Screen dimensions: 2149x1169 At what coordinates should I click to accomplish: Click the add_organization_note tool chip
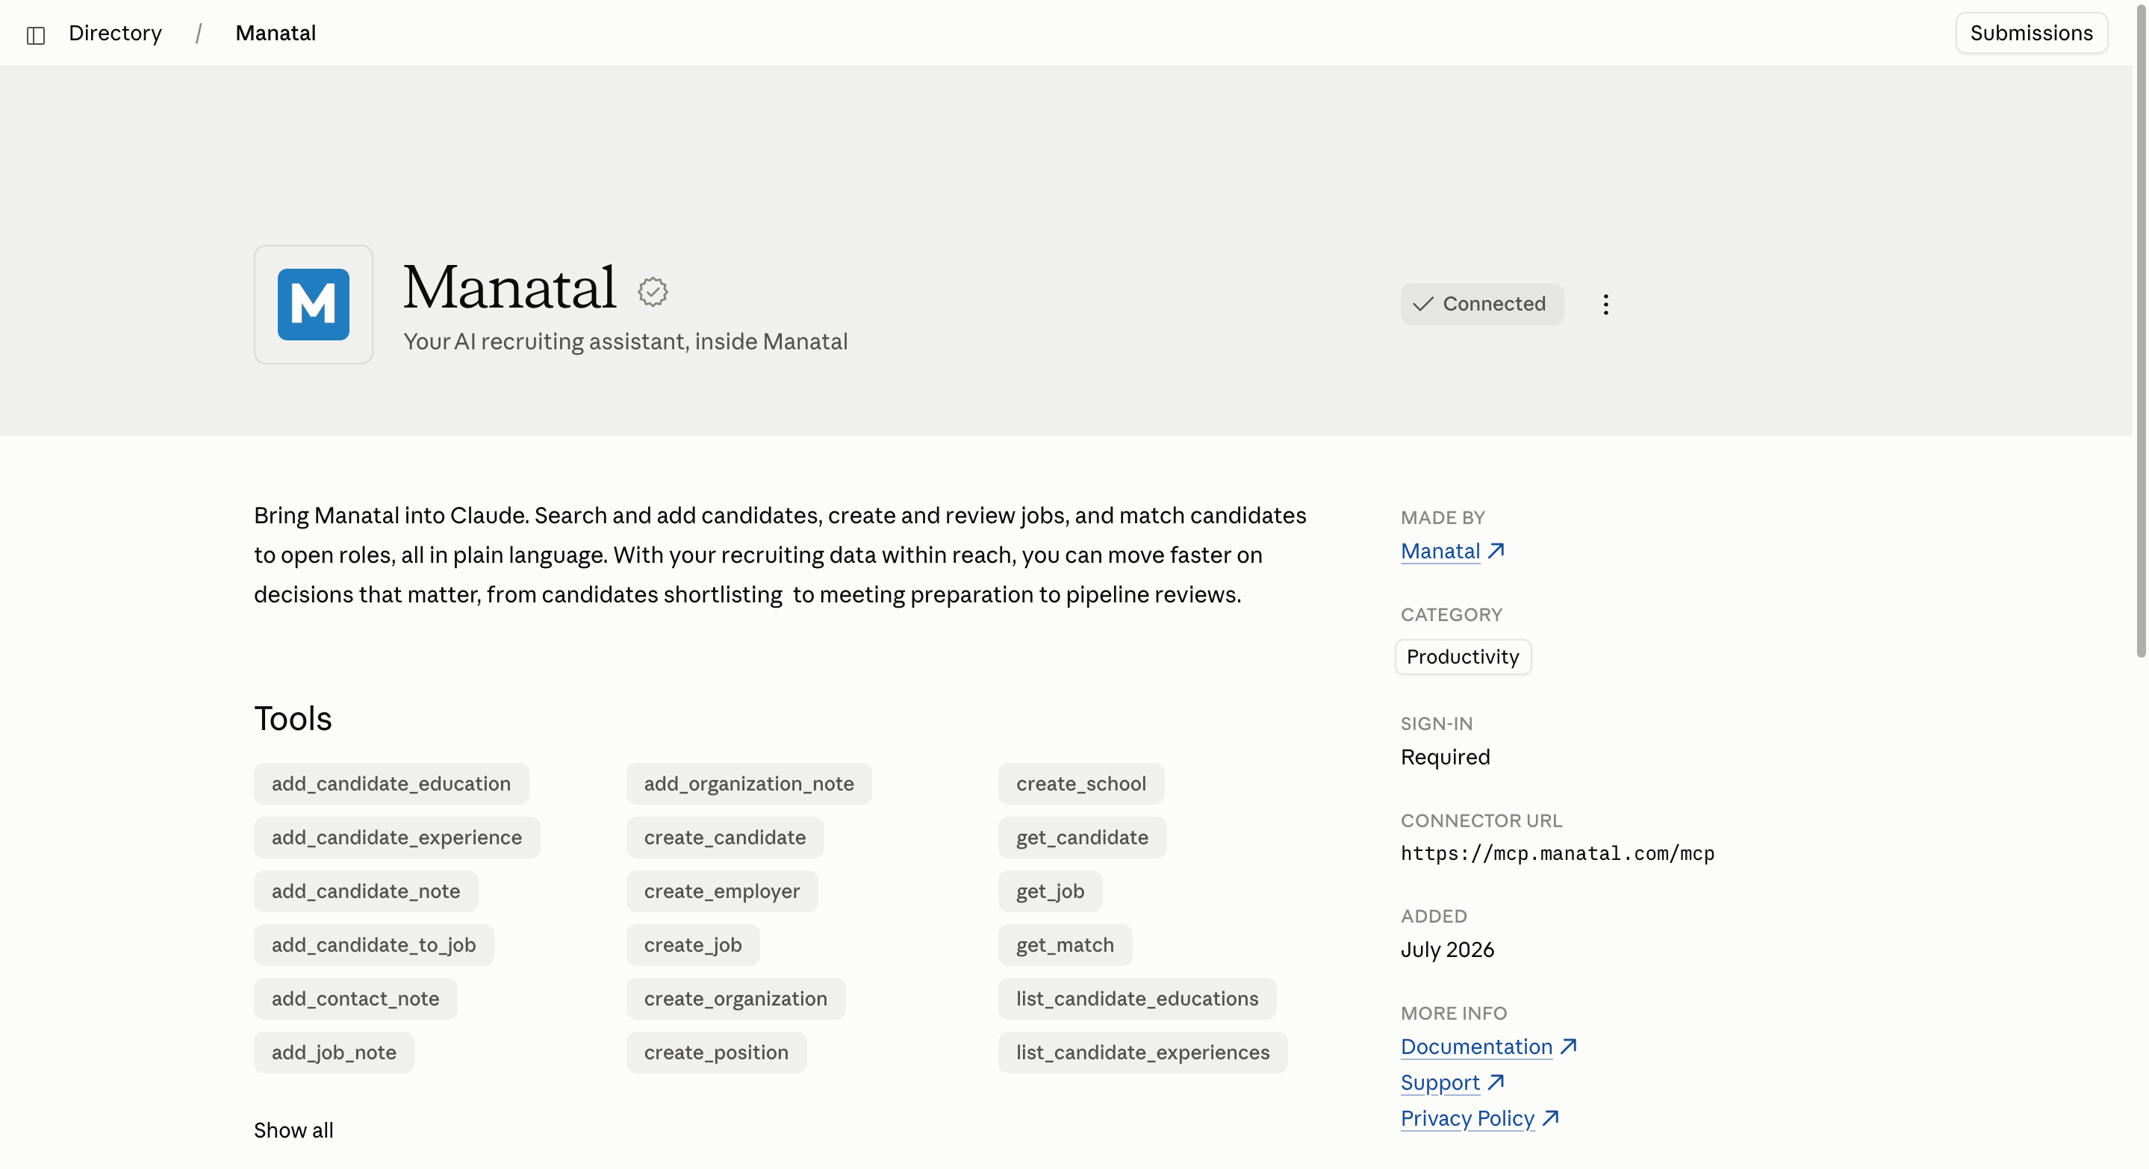pyautogui.click(x=749, y=784)
